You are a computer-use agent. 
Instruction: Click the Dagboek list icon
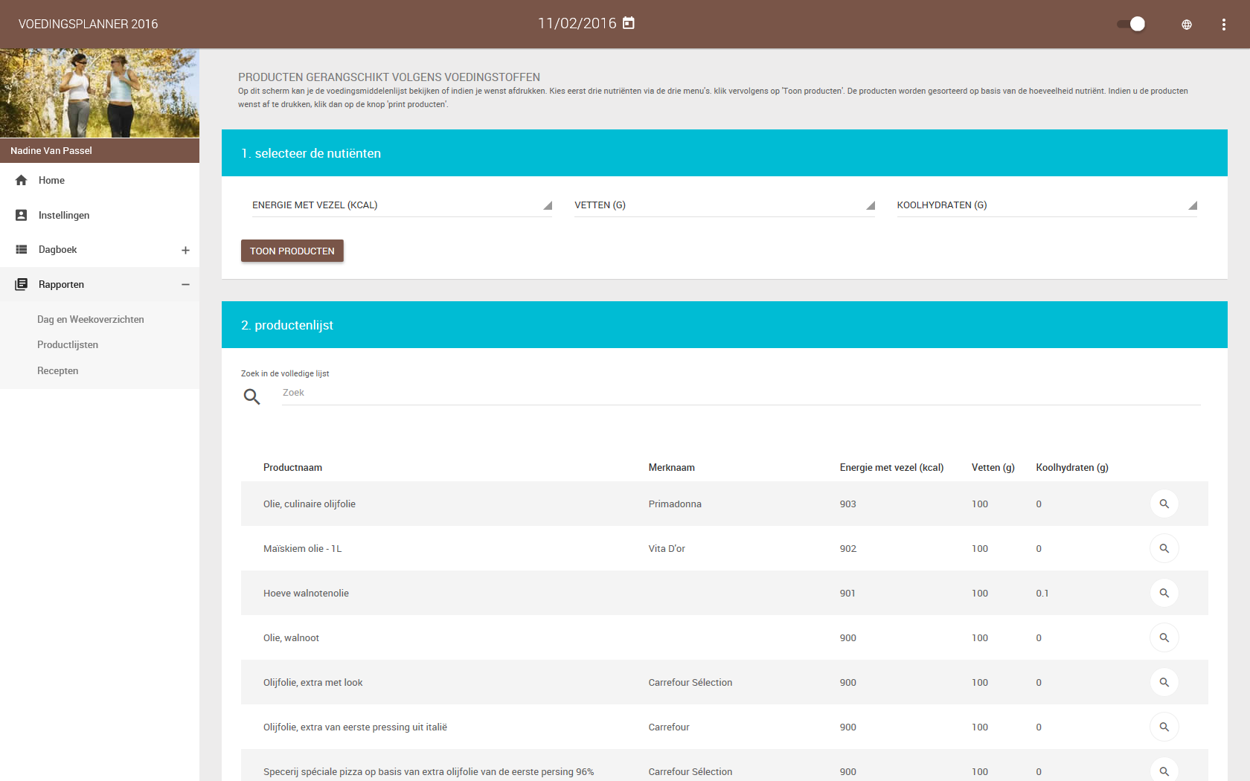click(22, 249)
